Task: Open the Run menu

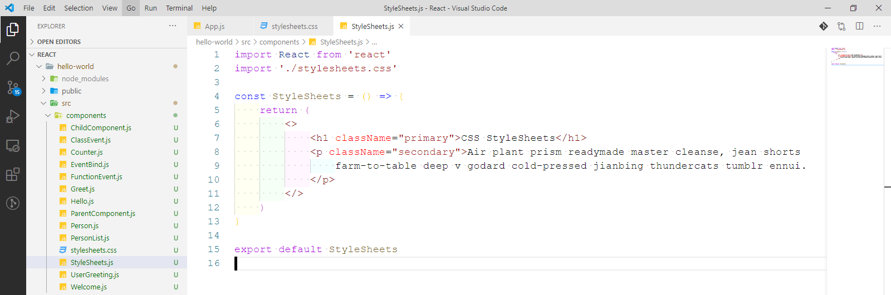Action: (150, 8)
